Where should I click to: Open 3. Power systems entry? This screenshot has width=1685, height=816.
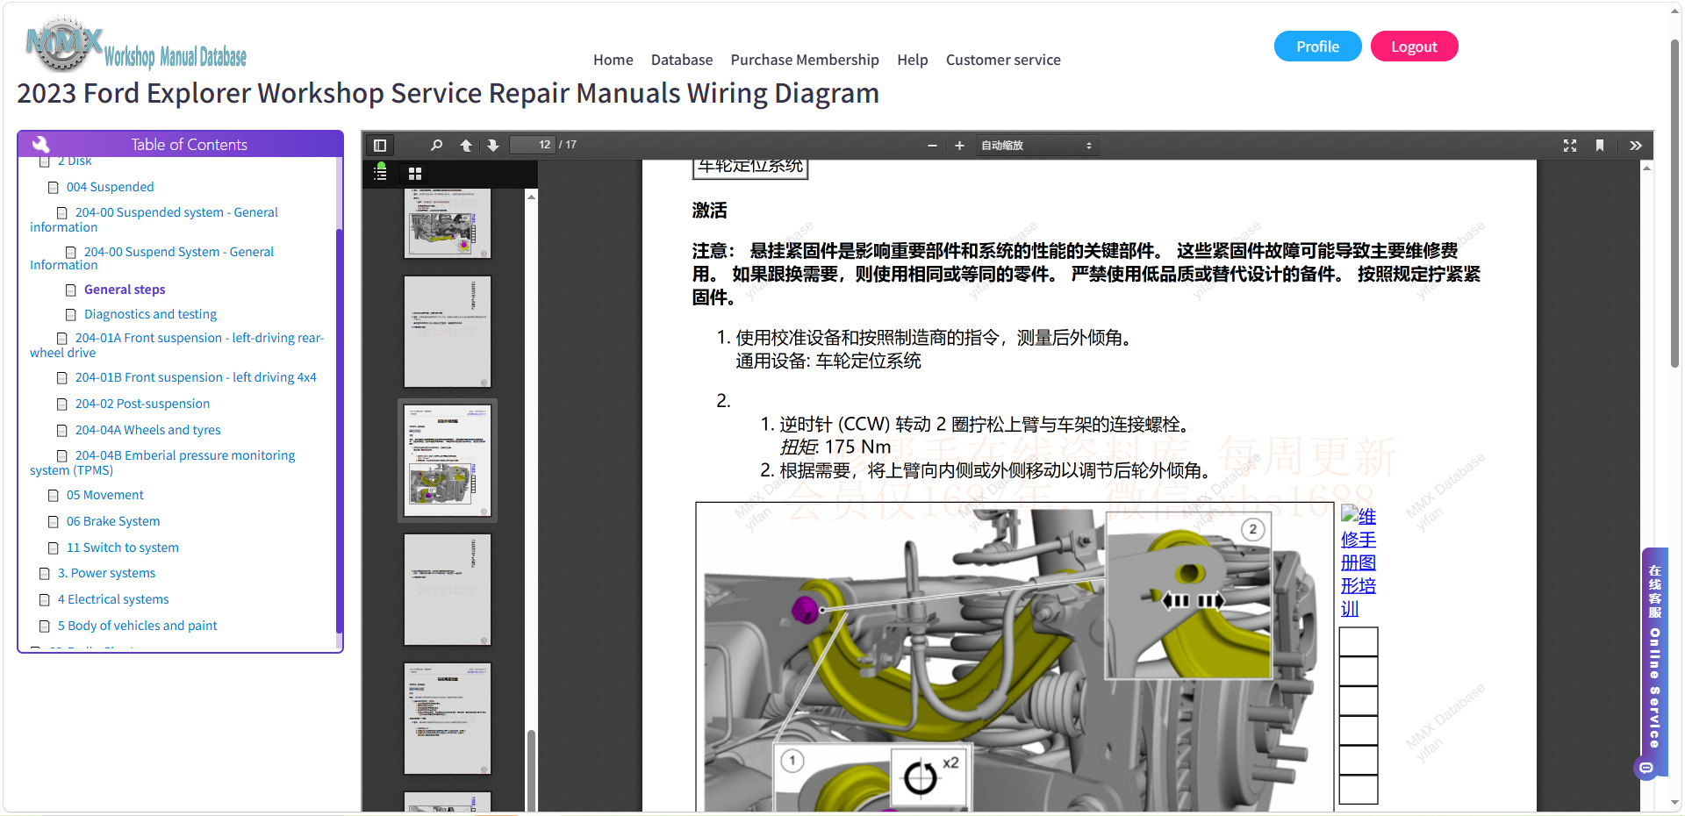[106, 573]
